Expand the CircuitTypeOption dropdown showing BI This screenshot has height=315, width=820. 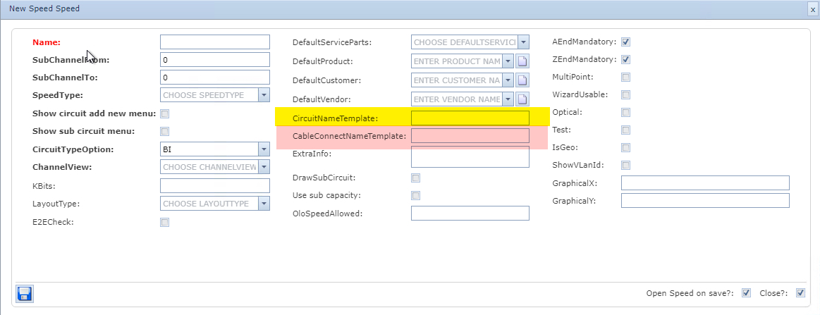point(264,149)
